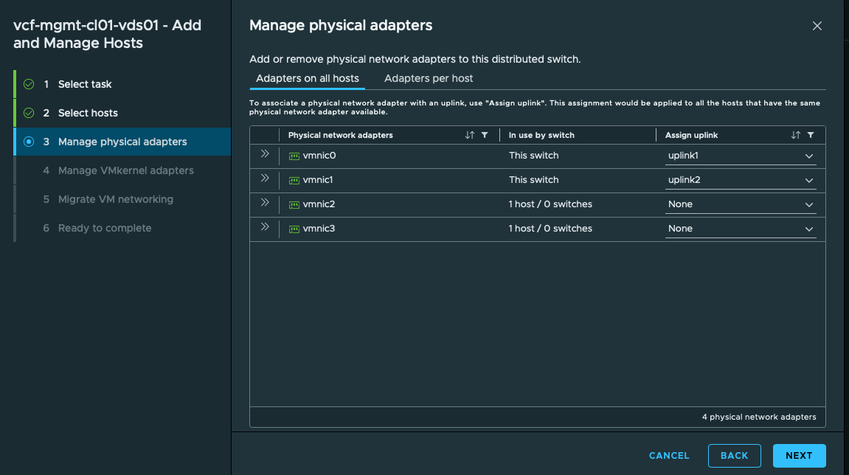This screenshot has width=849, height=475.
Task: Expand details for vmnic0 row
Action: [x=265, y=154]
